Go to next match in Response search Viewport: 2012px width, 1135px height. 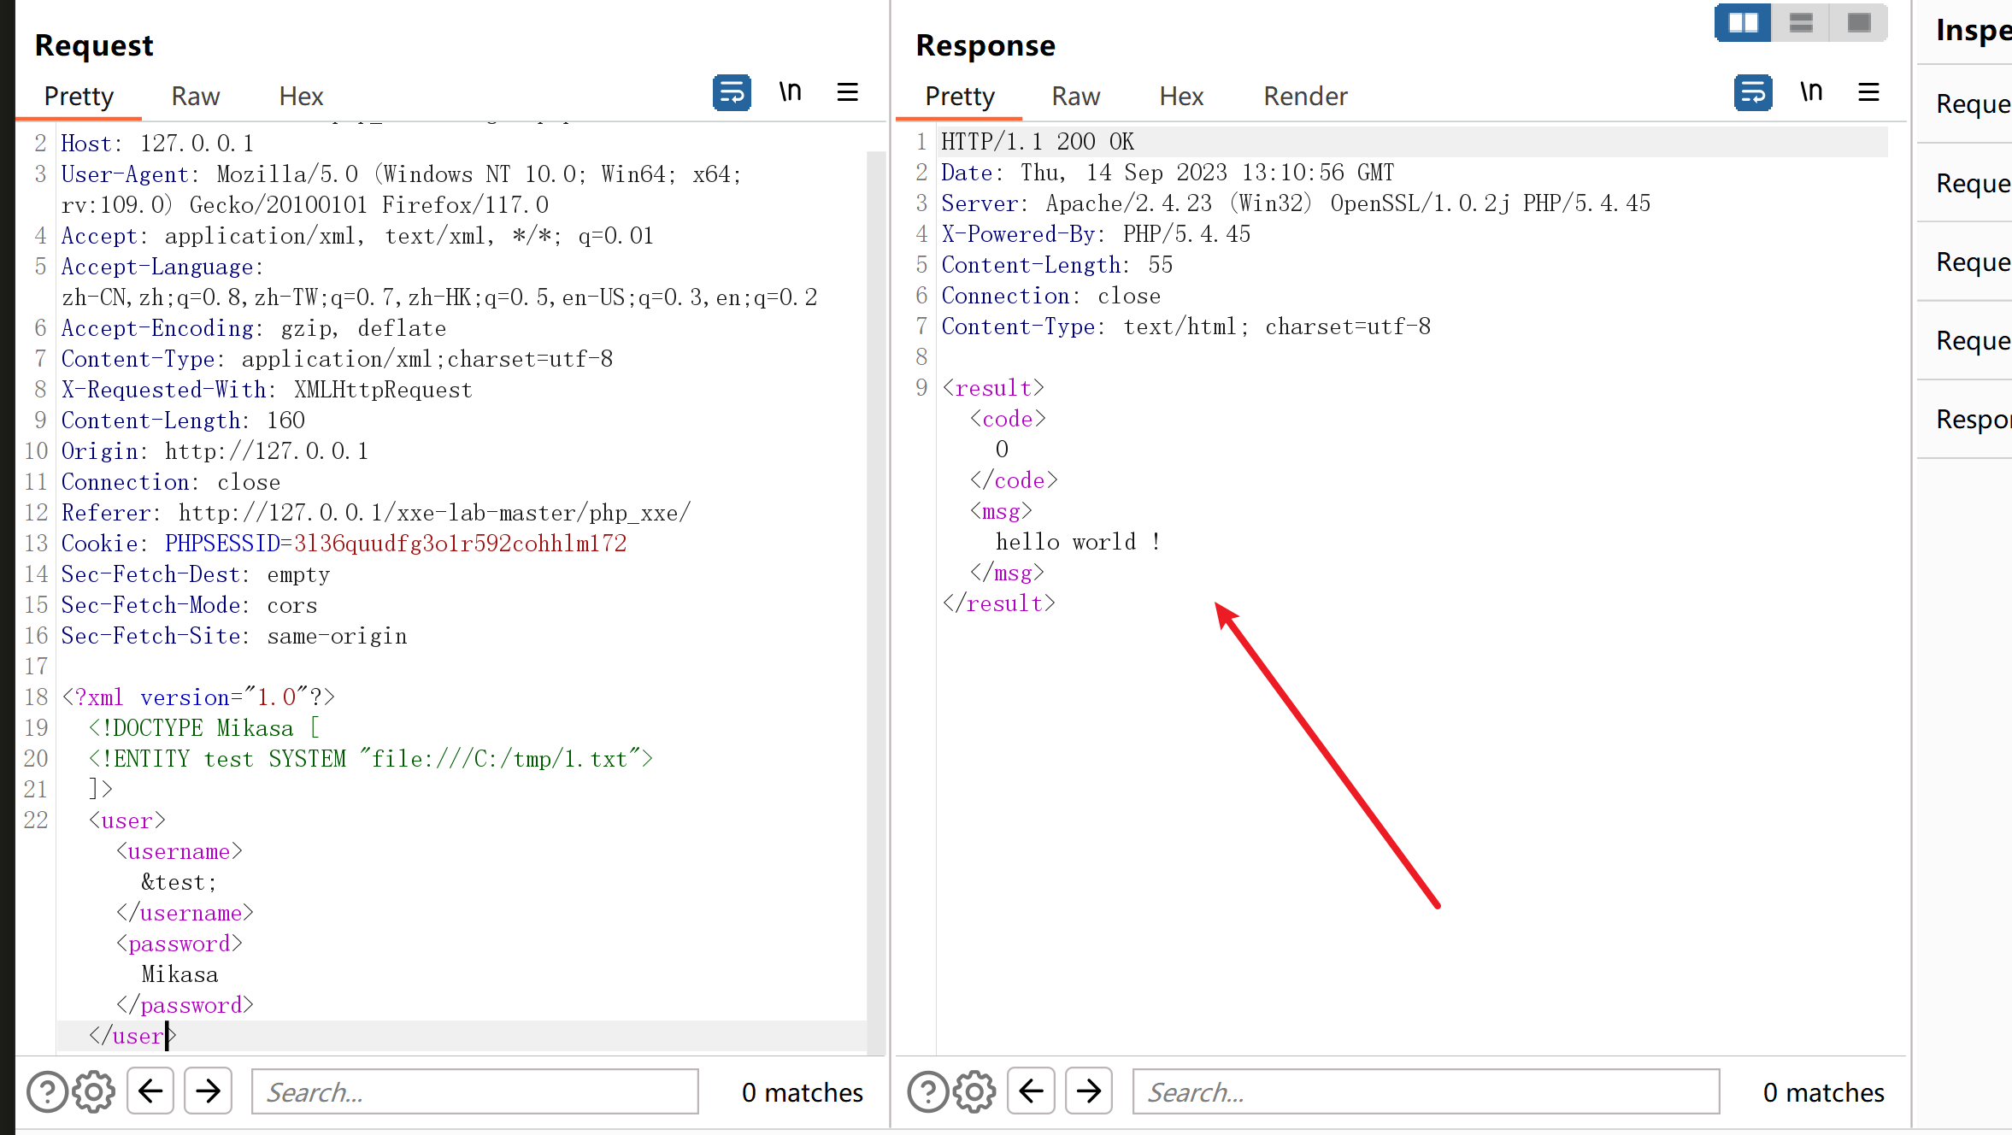[x=1088, y=1091]
